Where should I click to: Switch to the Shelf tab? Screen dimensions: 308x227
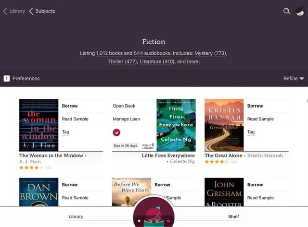pyautogui.click(x=233, y=216)
